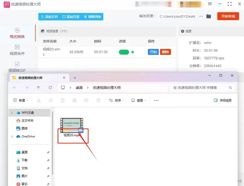Click the 进度 column header
Viewport: 244px width, 186px height.
point(122,41)
